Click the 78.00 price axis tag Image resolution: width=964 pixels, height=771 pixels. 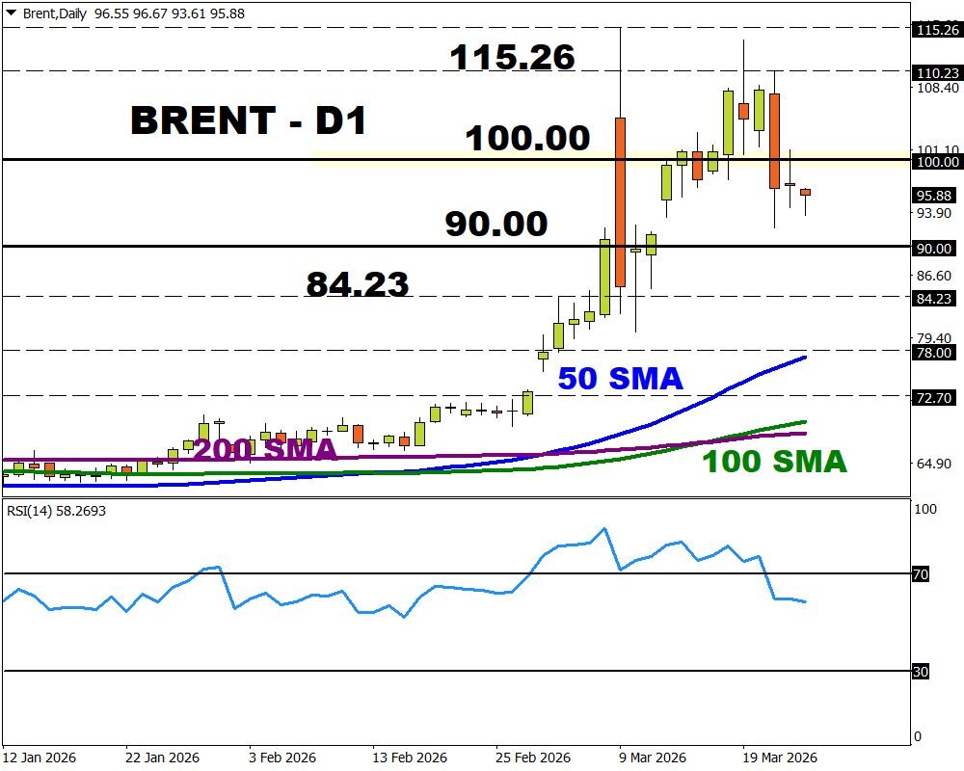click(933, 353)
